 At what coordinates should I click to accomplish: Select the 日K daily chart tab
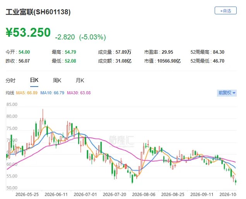point(34,80)
